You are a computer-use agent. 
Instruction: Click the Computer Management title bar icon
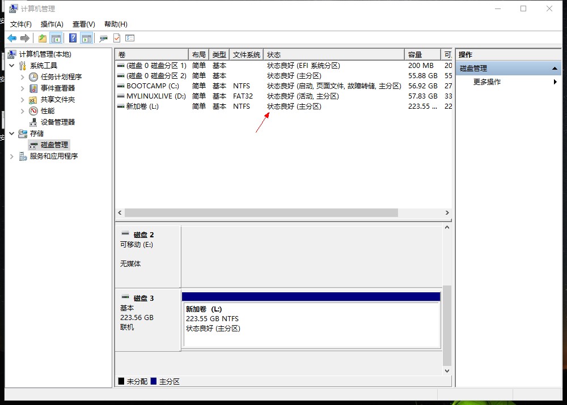14,8
